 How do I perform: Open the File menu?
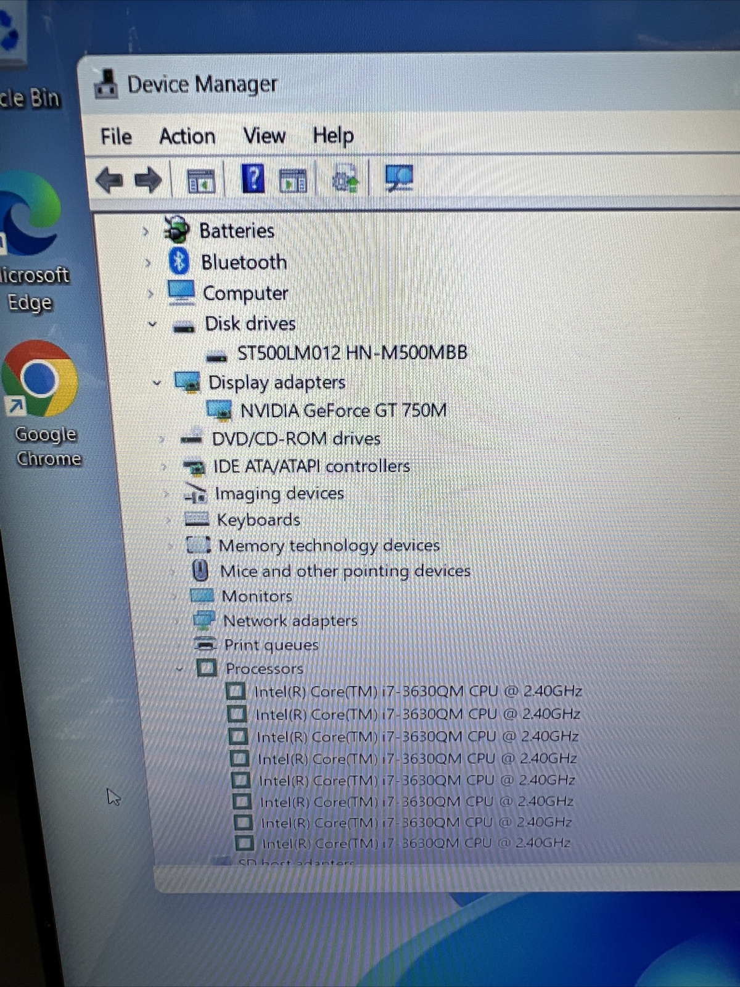(x=116, y=136)
